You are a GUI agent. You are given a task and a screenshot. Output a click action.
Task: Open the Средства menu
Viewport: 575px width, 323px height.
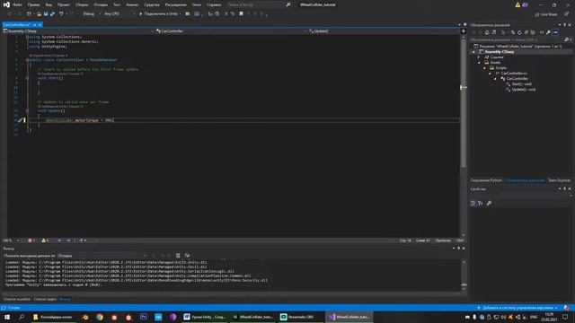(152, 4)
